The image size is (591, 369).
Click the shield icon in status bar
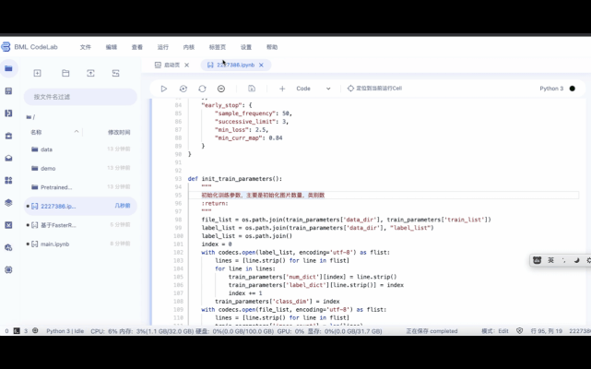(520, 331)
